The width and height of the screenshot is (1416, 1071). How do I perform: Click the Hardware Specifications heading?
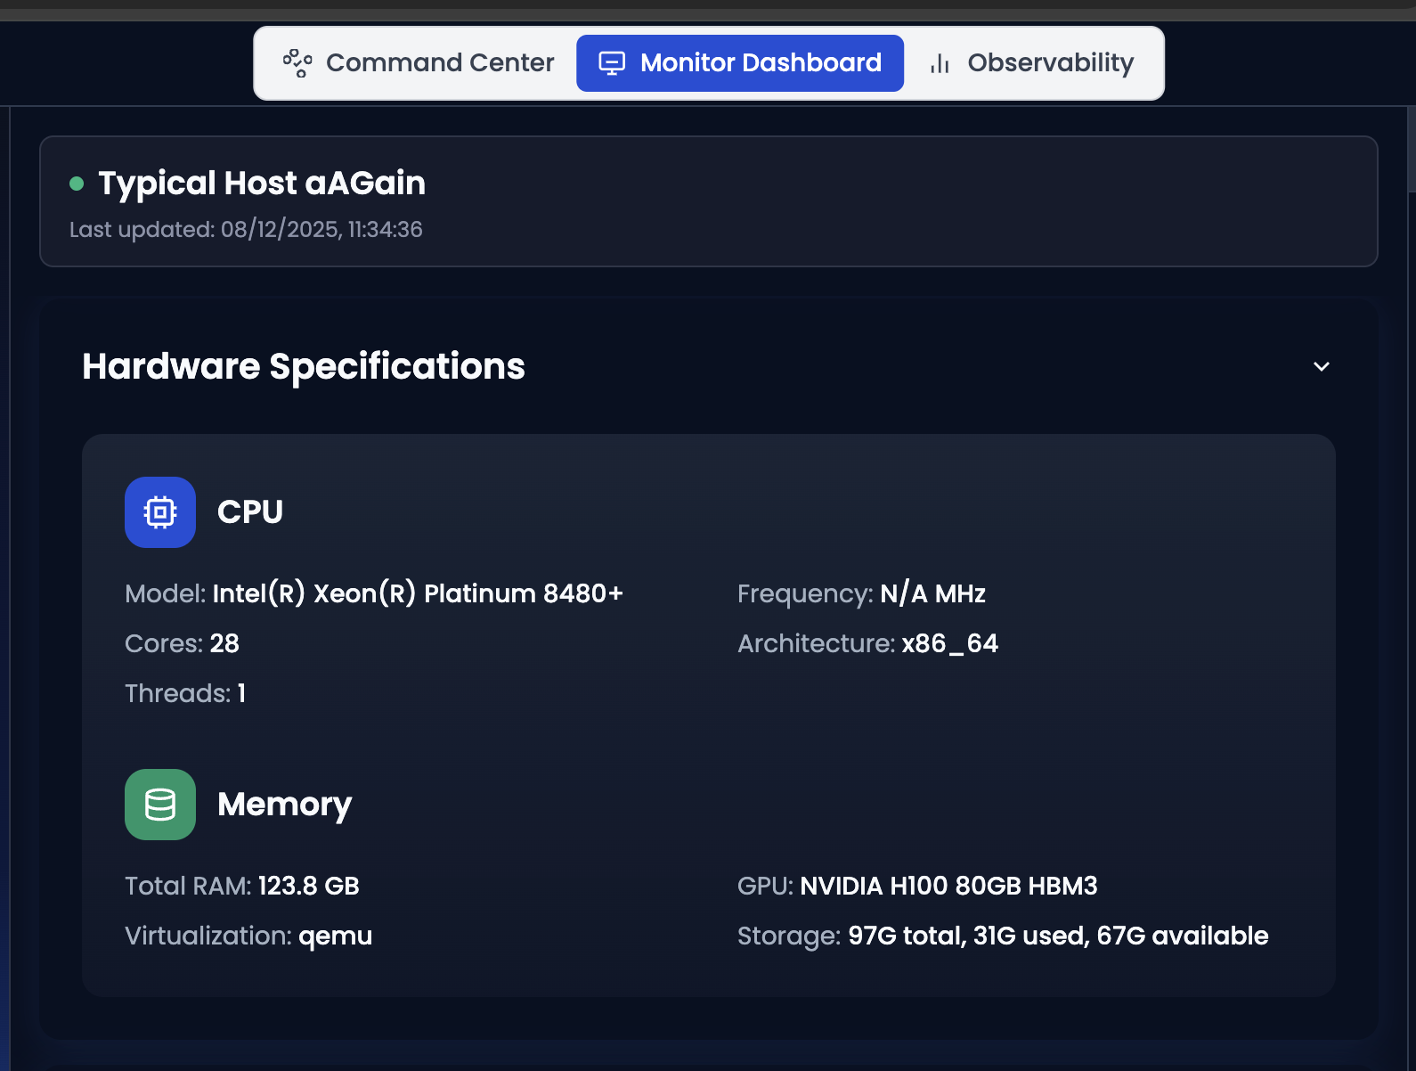304,367
